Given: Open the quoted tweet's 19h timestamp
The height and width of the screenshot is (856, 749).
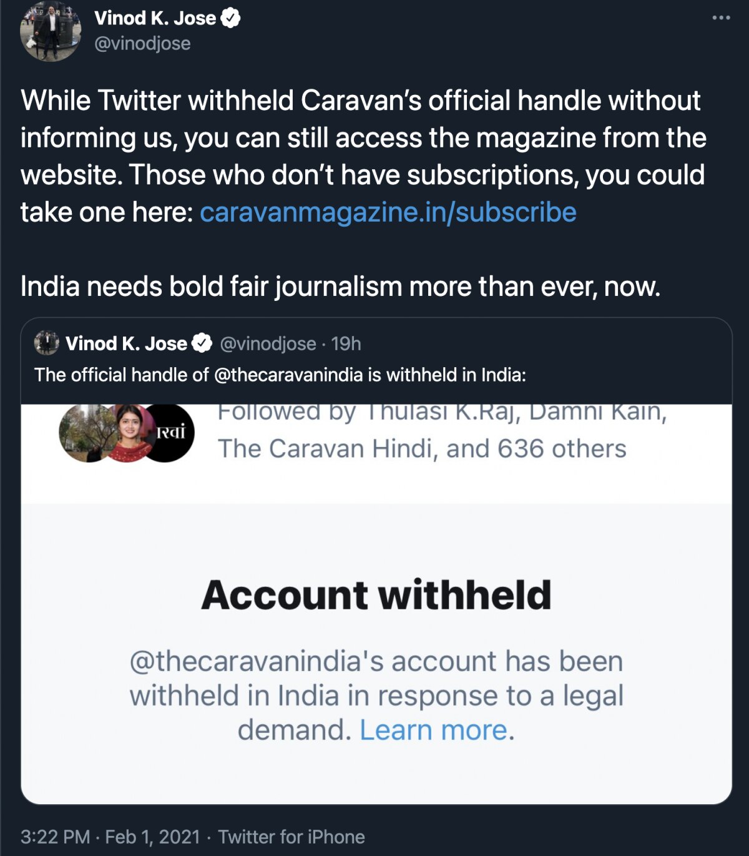Looking at the screenshot, I should (346, 343).
